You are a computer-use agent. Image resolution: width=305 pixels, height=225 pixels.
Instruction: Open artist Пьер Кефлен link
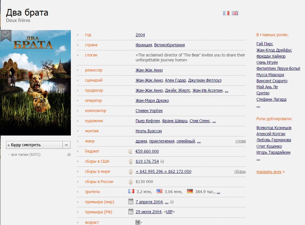pos(148,121)
